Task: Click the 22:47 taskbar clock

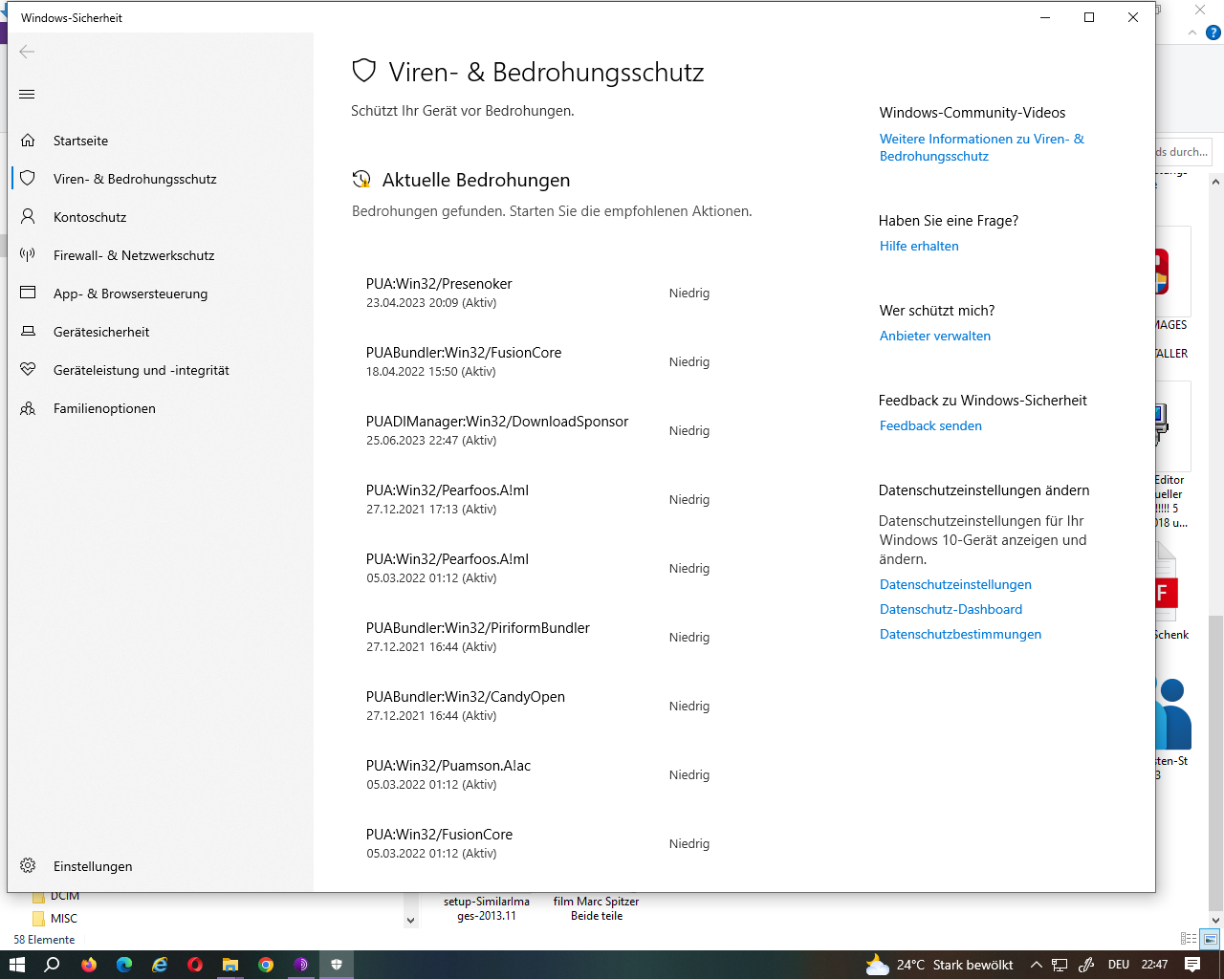Action: pyautogui.click(x=1154, y=965)
